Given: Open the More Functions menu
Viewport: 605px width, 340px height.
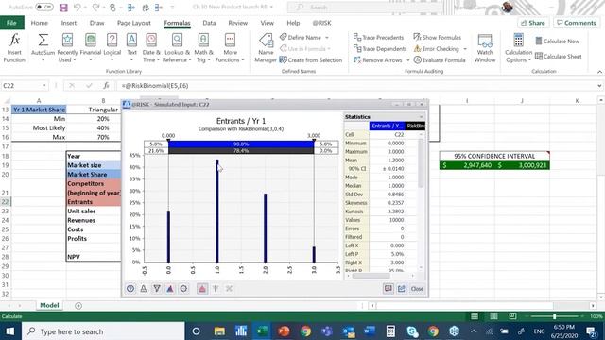Looking at the screenshot, I should tap(230, 48).
